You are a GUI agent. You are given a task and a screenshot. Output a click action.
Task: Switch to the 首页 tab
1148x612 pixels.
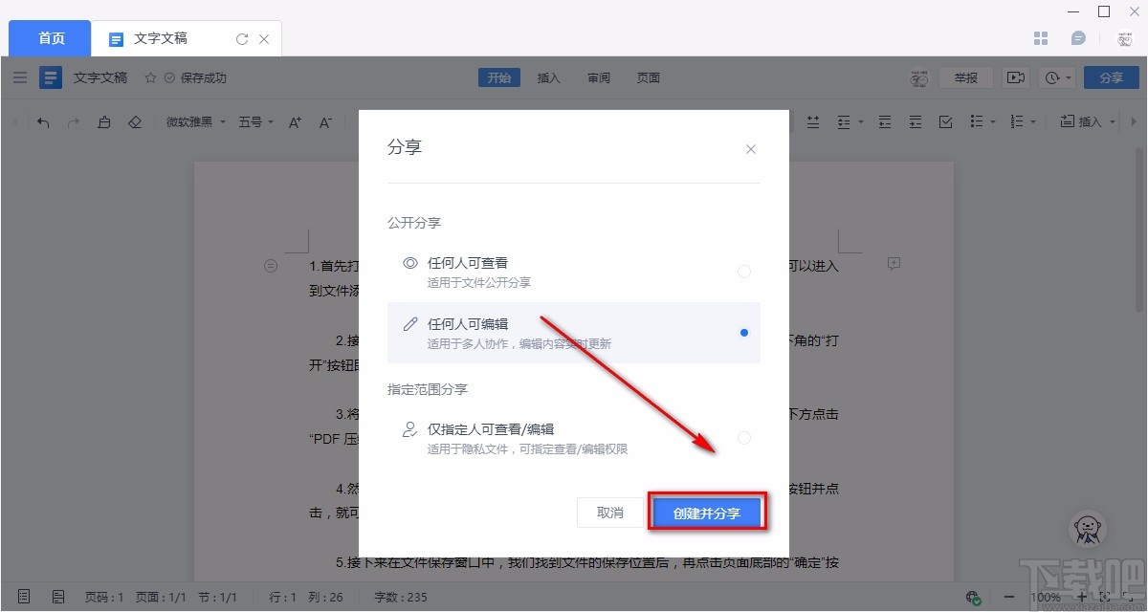click(51, 38)
